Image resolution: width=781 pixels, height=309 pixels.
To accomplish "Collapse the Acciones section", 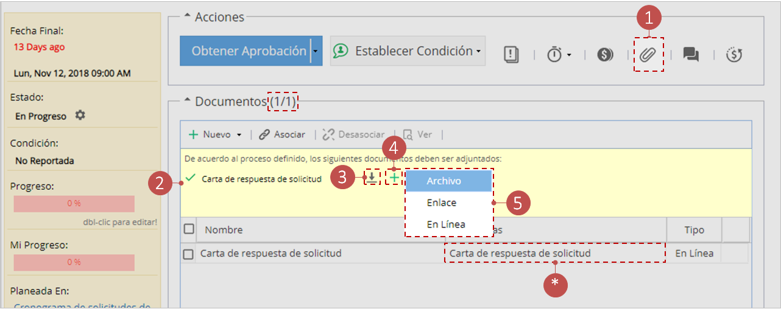I will coord(187,16).
